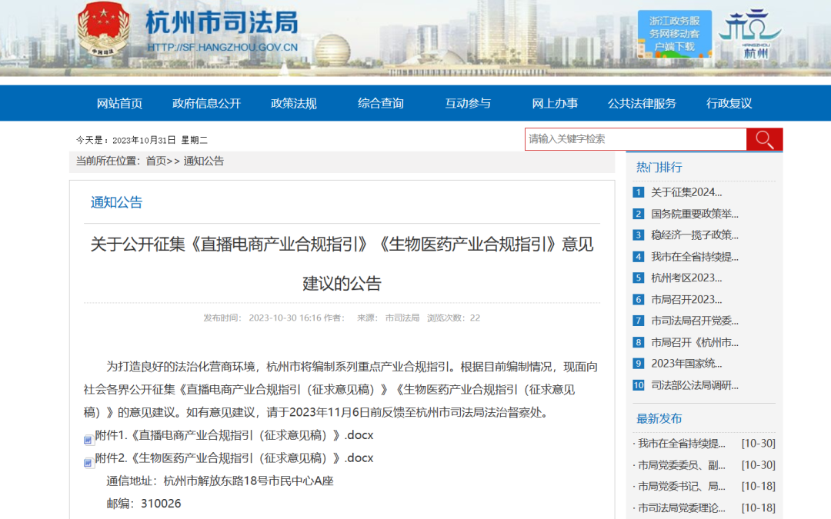This screenshot has height=519, width=831.
Task: Open the 政府信息公开 menu item
Action: tap(206, 103)
